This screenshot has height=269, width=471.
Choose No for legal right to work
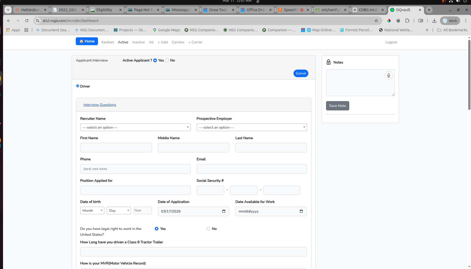[208, 229]
